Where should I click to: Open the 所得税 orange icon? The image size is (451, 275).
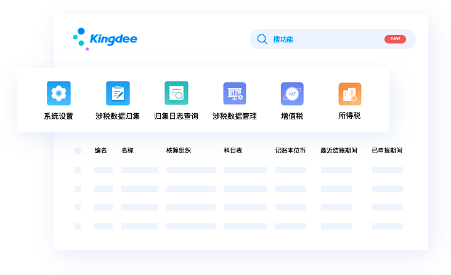pyautogui.click(x=349, y=94)
